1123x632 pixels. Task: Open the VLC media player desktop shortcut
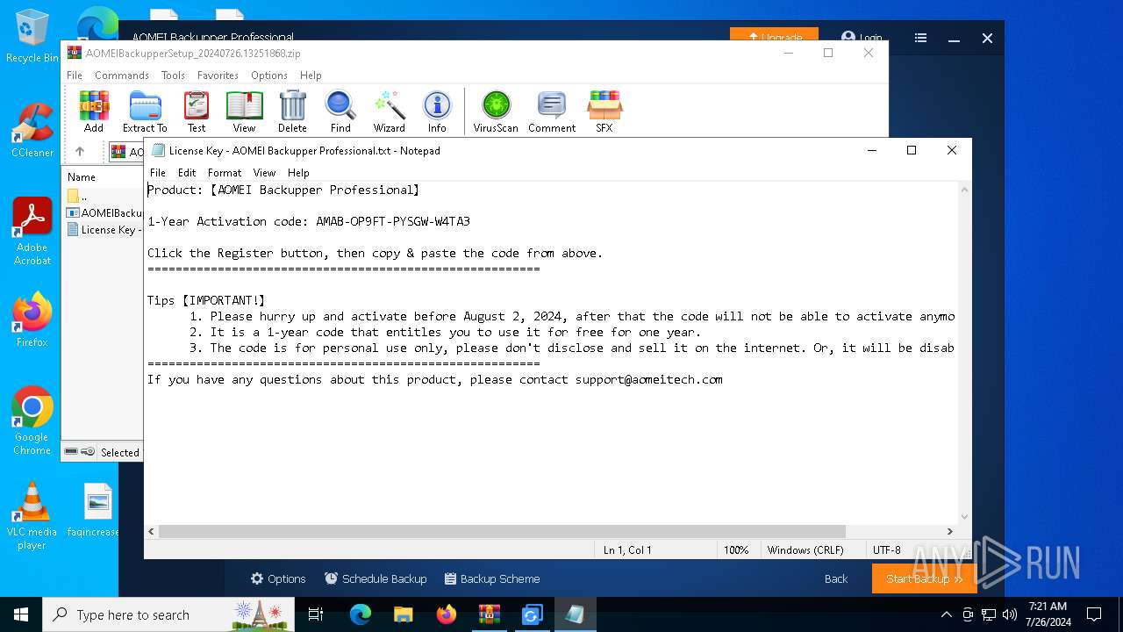click(x=32, y=516)
